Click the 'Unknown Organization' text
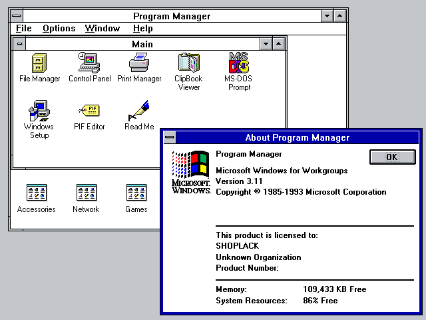The height and width of the screenshot is (320, 426). 258,257
